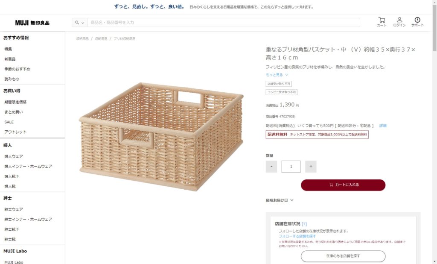This screenshot has height=264, width=437.
Task: Open the shopping cart icon labeled カート
Action: click(x=382, y=21)
